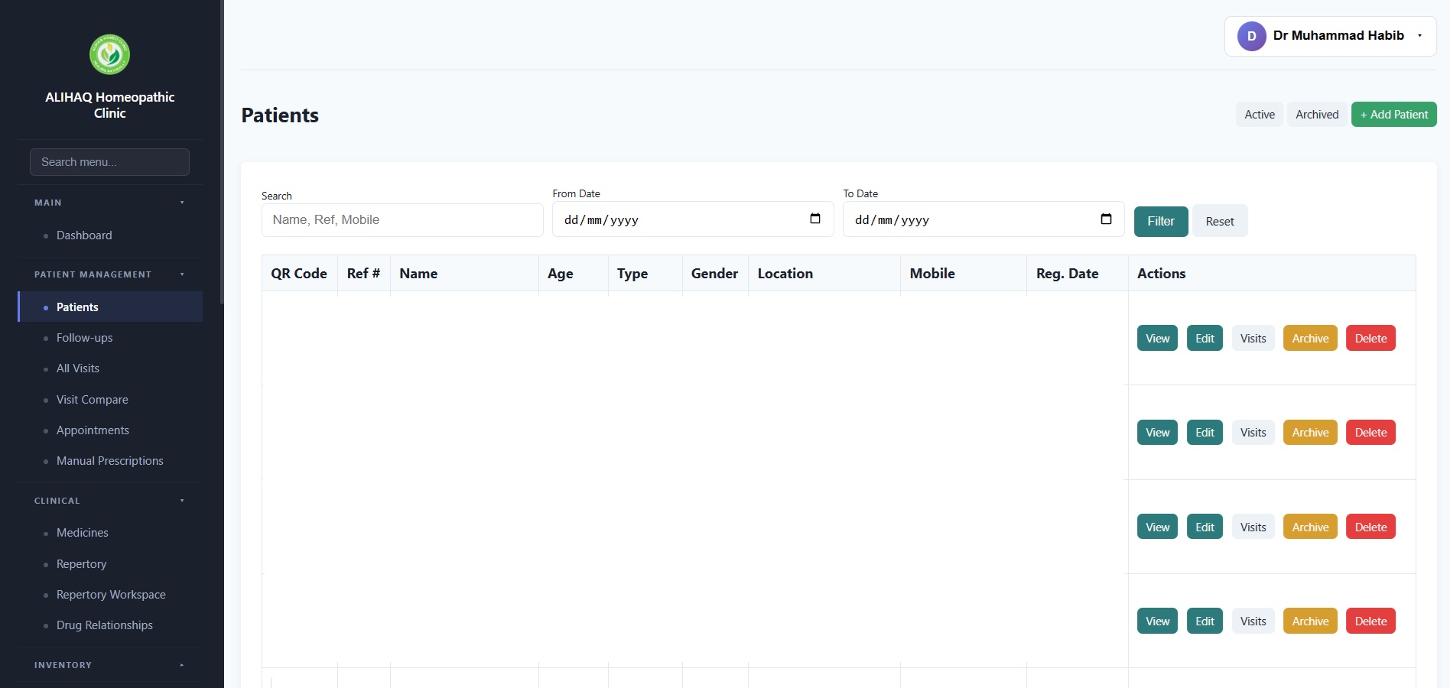Switch to Archived patients tab
This screenshot has width=1450, height=688.
coord(1317,115)
